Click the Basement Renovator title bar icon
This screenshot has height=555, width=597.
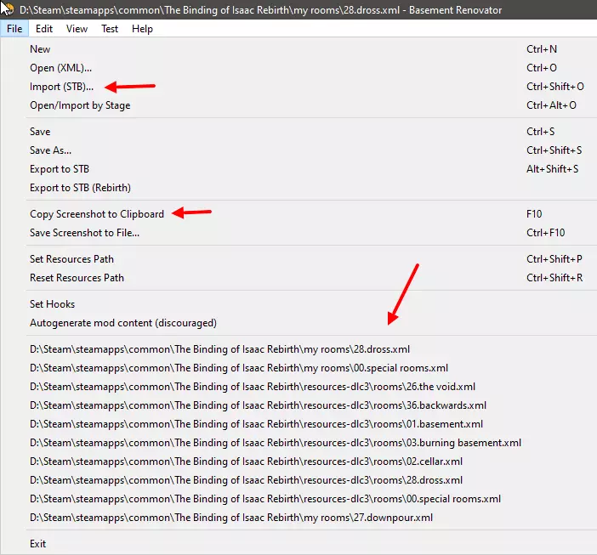8,8
